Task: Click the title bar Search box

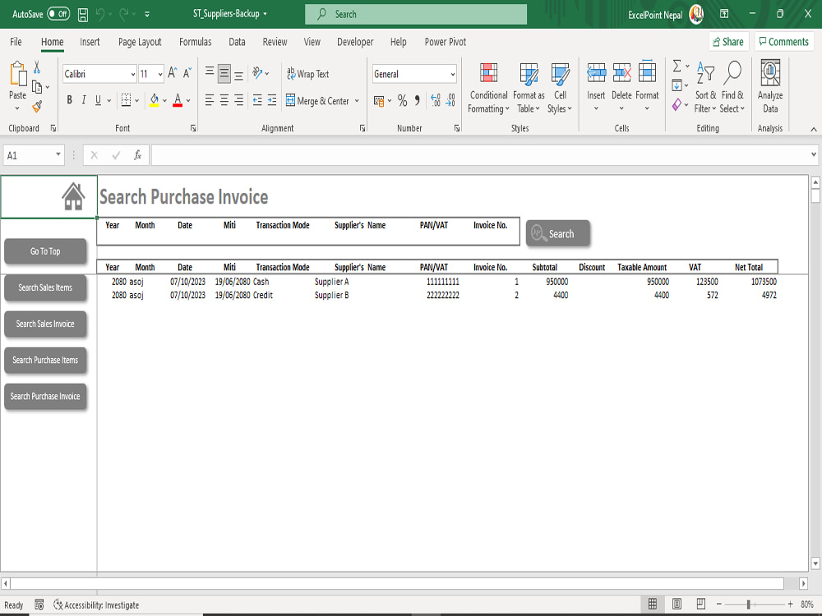Action: 416,14
